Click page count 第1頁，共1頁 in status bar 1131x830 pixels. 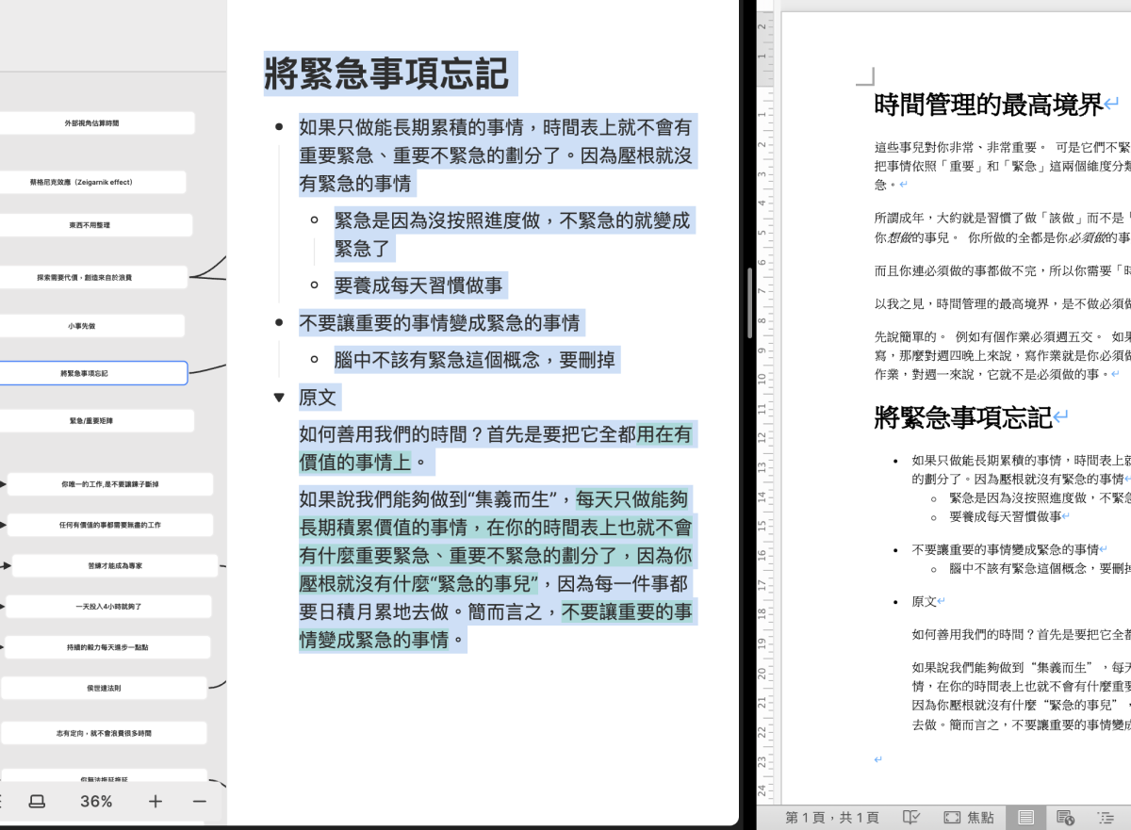click(832, 817)
